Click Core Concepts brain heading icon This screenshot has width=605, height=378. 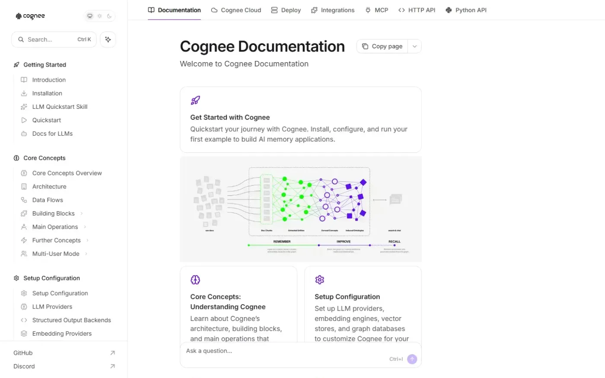click(x=16, y=158)
